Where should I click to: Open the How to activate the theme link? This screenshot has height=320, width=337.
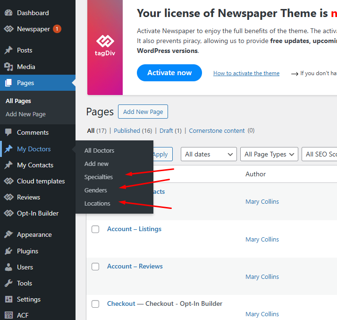[x=246, y=73]
